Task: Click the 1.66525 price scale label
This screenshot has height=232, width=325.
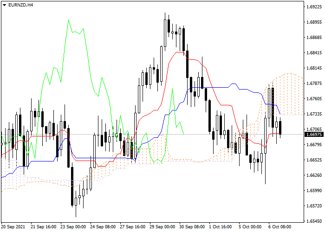Action: tap(314, 160)
